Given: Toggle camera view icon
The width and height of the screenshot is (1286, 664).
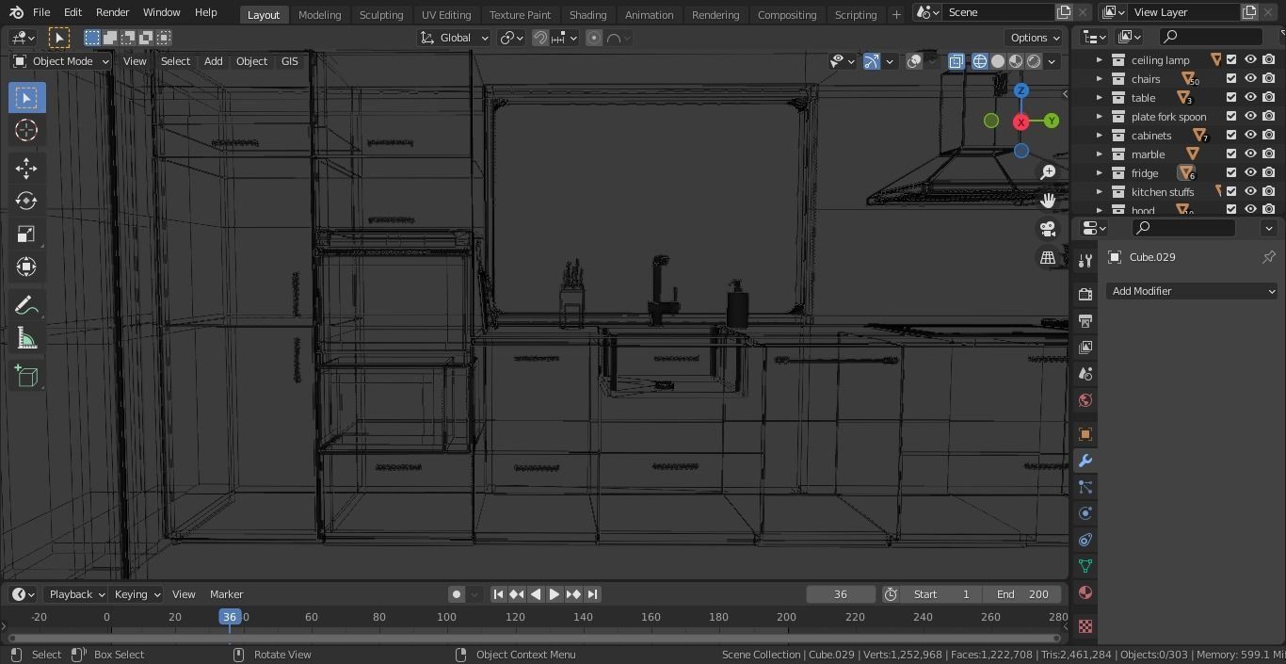Looking at the screenshot, I should pyautogui.click(x=1048, y=229).
